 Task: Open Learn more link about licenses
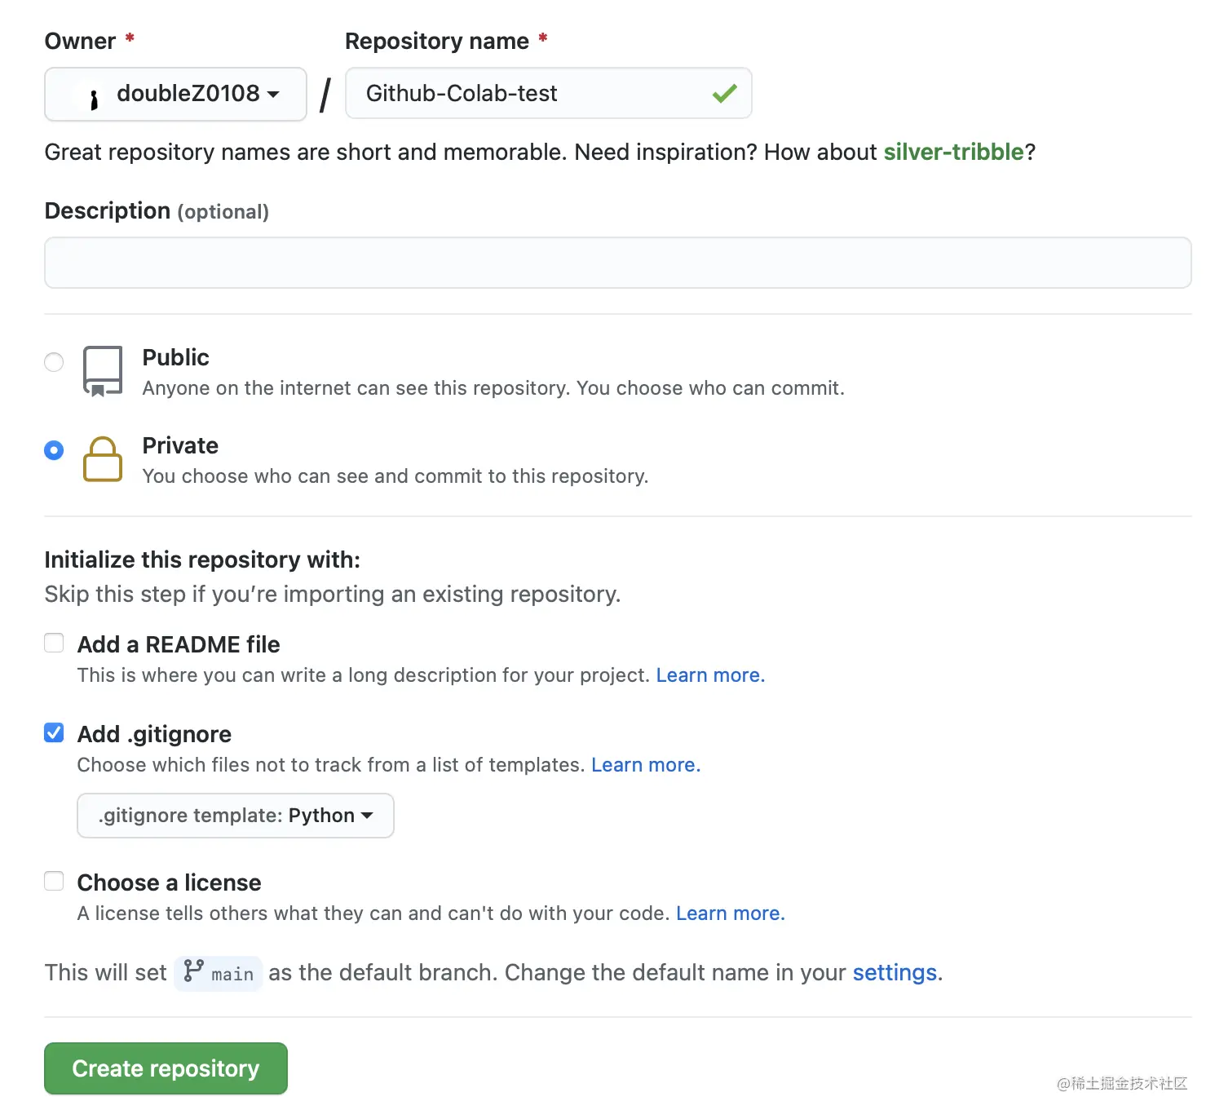click(730, 913)
